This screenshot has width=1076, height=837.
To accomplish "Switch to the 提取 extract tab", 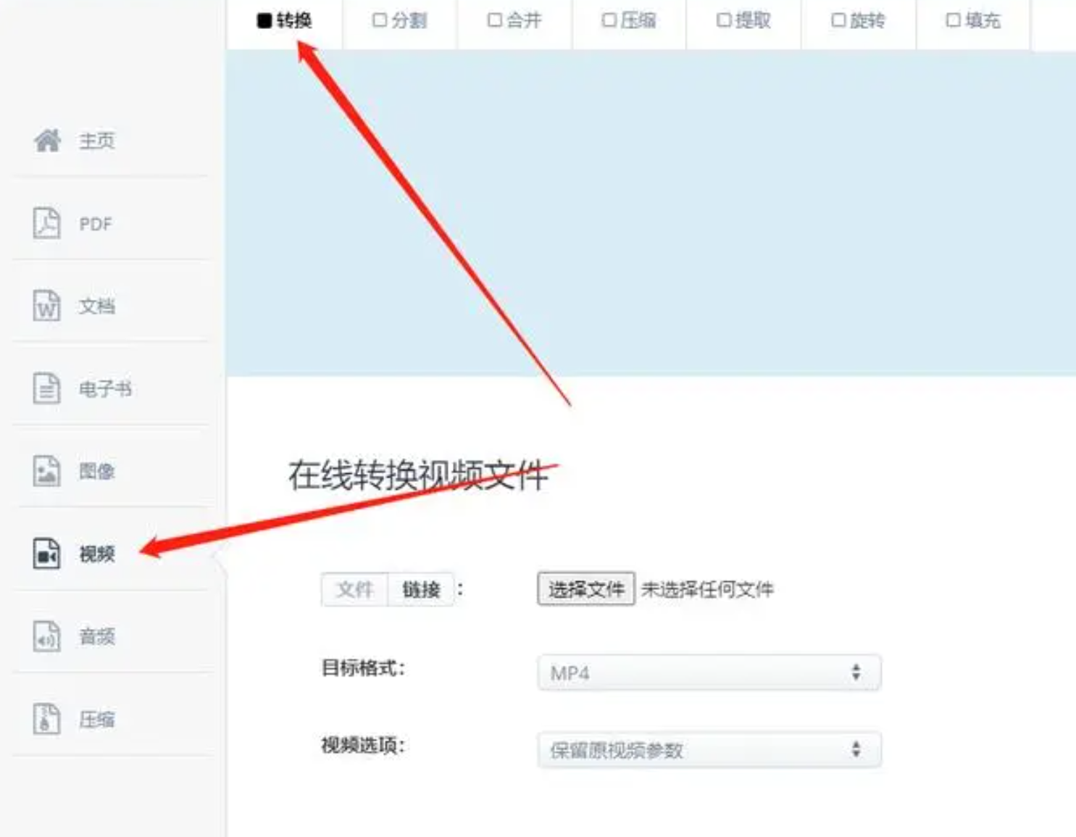I will click(743, 22).
